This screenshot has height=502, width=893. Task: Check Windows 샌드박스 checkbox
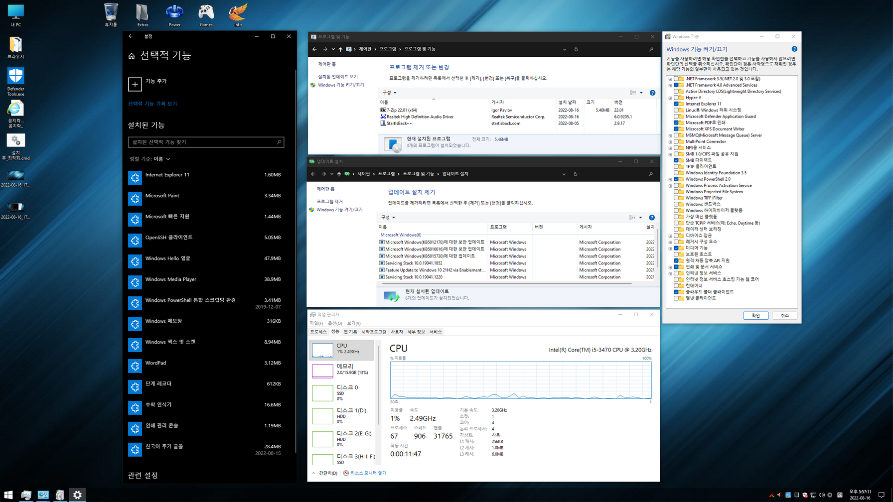point(676,204)
